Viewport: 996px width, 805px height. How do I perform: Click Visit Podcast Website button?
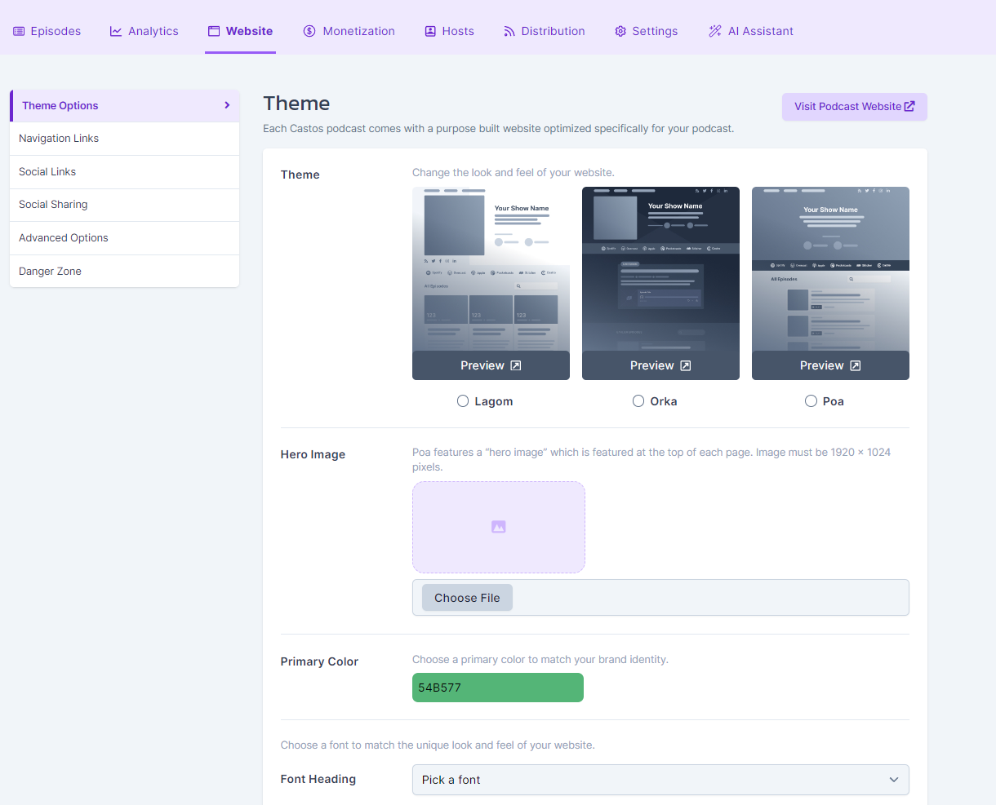(x=855, y=107)
